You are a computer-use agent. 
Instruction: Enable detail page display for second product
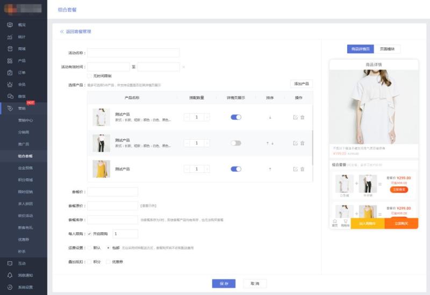pos(236,143)
